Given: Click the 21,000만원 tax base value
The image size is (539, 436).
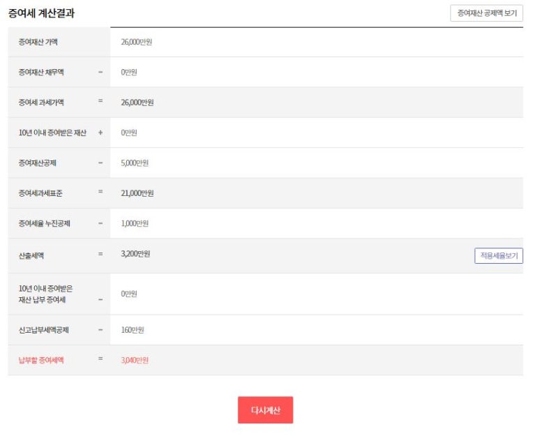Looking at the screenshot, I should point(137,193).
